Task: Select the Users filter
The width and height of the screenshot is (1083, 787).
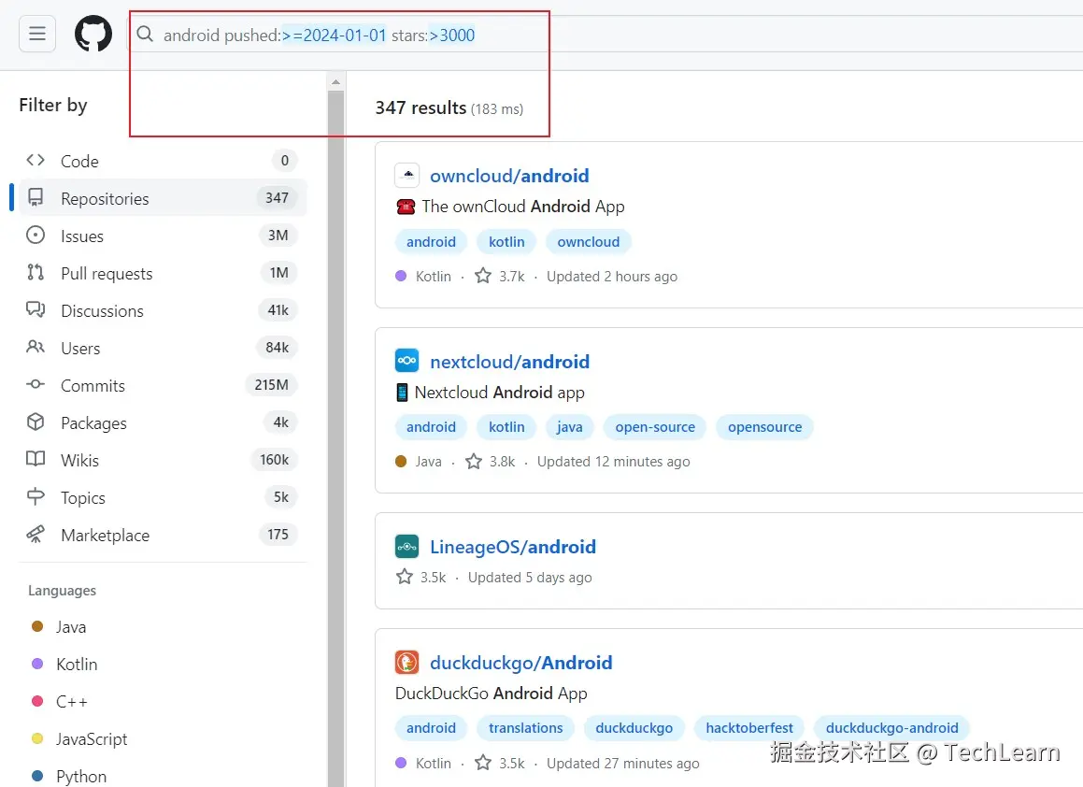Action: tap(163, 348)
